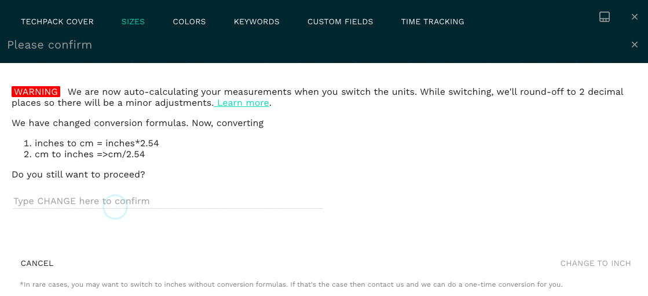Click the red WARNING badge
Viewport: 648px width, 296px height.
pyautogui.click(x=36, y=92)
